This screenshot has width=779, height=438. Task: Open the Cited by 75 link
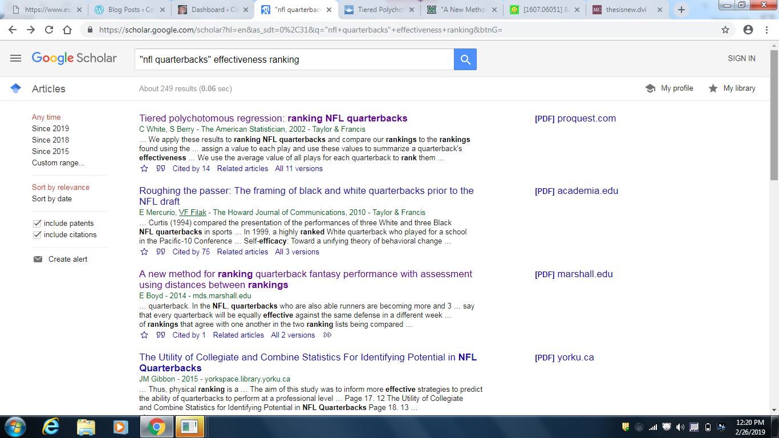click(191, 252)
